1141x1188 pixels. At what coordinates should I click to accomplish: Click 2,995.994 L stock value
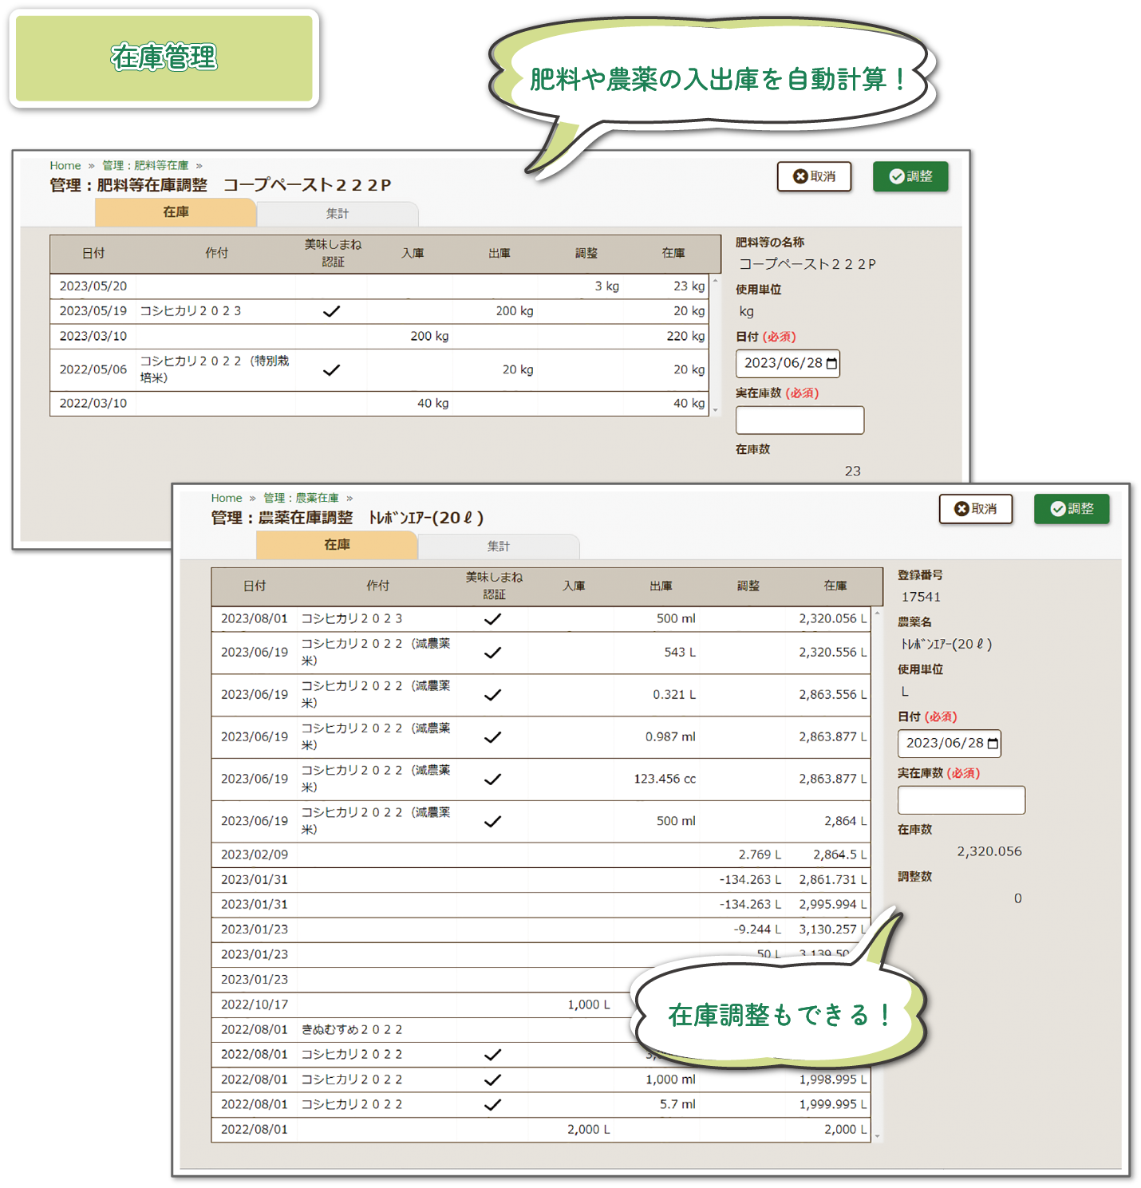click(833, 905)
